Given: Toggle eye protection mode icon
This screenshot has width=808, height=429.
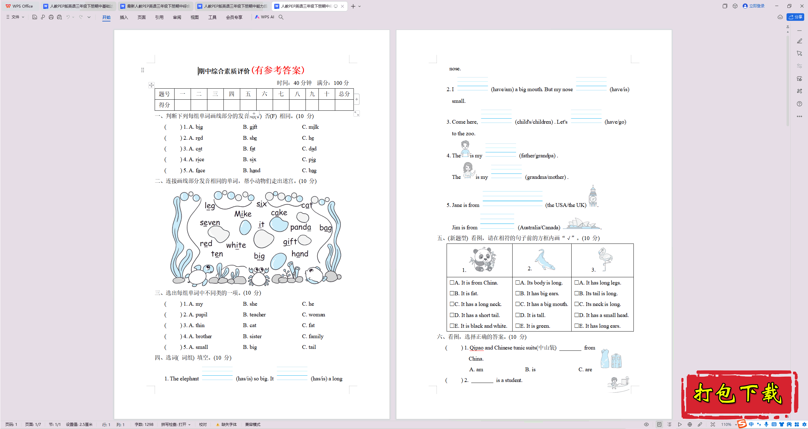Looking at the screenshot, I should 646,425.
